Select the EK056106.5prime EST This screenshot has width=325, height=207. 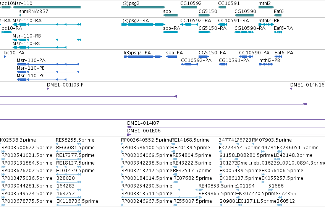coord(263,174)
